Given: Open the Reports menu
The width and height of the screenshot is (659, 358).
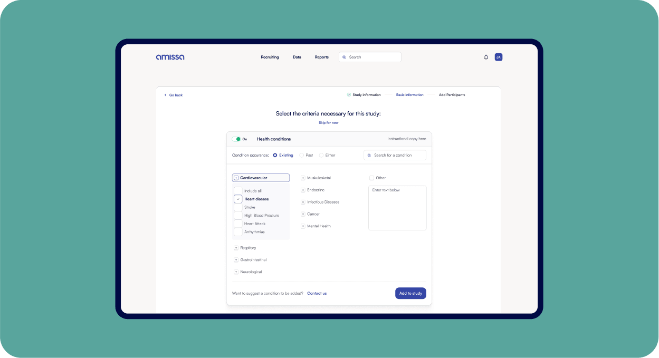Looking at the screenshot, I should [x=321, y=57].
